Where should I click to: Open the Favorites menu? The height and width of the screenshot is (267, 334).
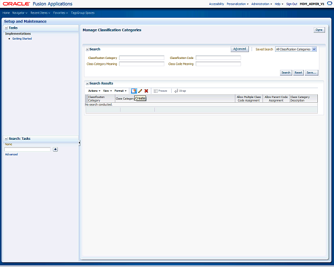coord(61,13)
